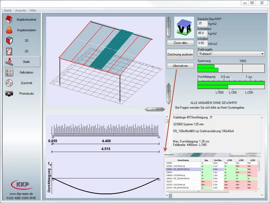270x203 pixels.
Task: Select row 322270 + SR_60x40x4#St-sp
Action: pyautogui.click(x=211, y=188)
